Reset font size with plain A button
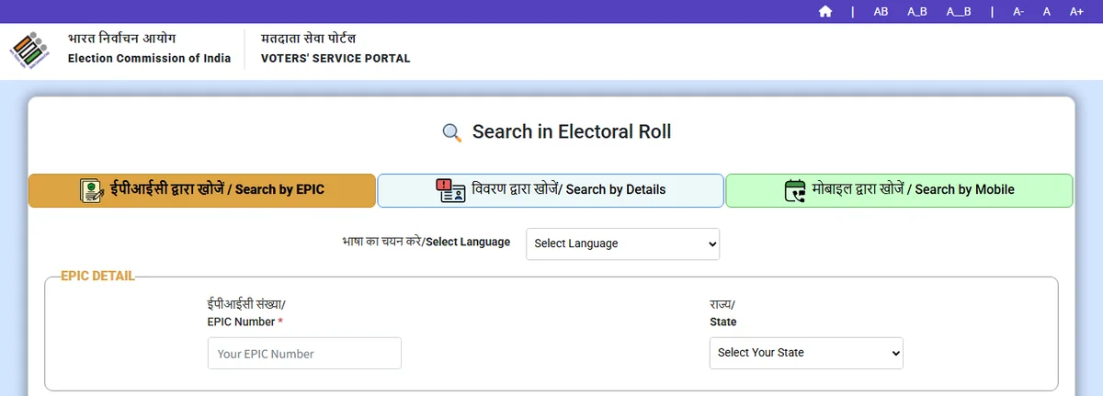This screenshot has width=1103, height=396. pyautogui.click(x=1046, y=11)
